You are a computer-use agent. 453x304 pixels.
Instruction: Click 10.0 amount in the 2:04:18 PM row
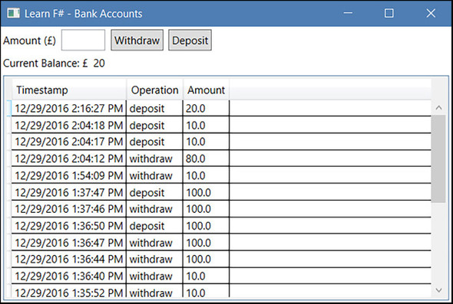[x=206, y=125]
